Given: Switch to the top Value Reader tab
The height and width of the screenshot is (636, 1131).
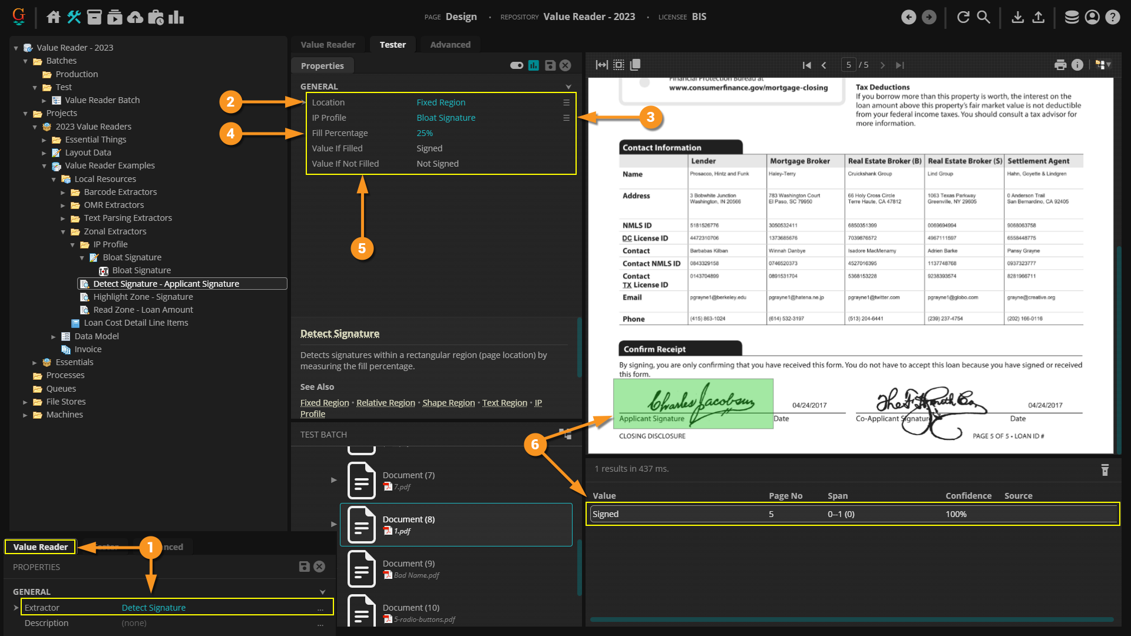Looking at the screenshot, I should pyautogui.click(x=328, y=45).
